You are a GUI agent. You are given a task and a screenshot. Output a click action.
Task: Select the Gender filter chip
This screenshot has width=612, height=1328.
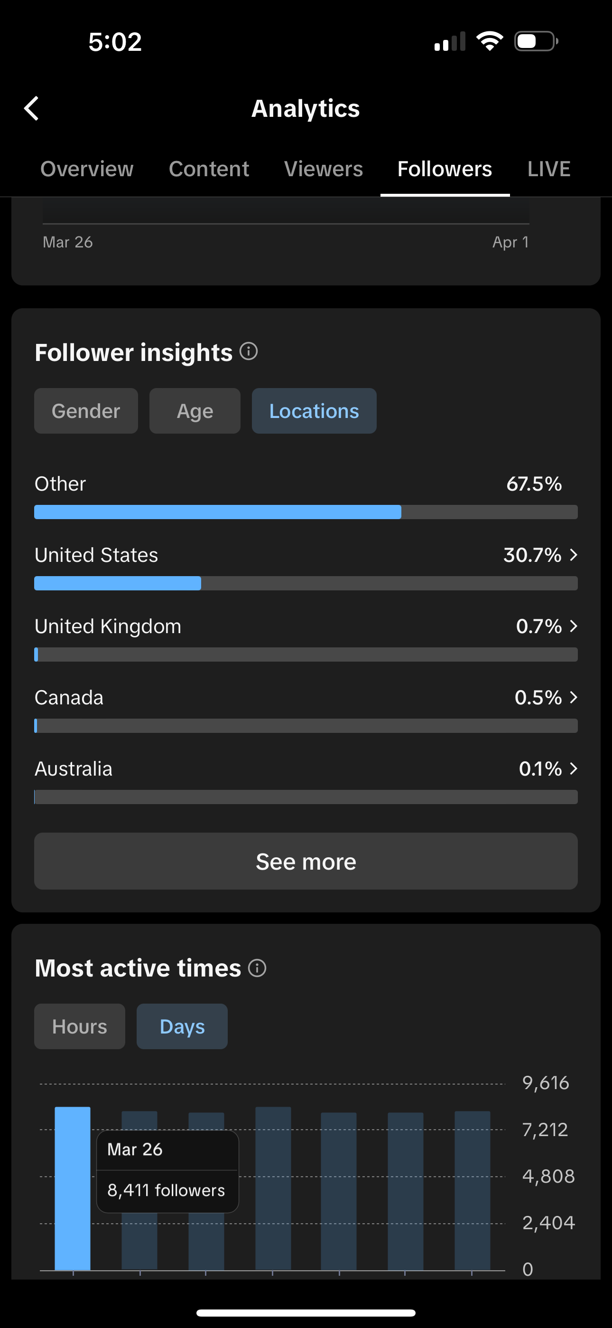(86, 411)
